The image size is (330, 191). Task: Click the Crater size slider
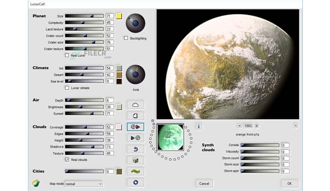(84, 42)
